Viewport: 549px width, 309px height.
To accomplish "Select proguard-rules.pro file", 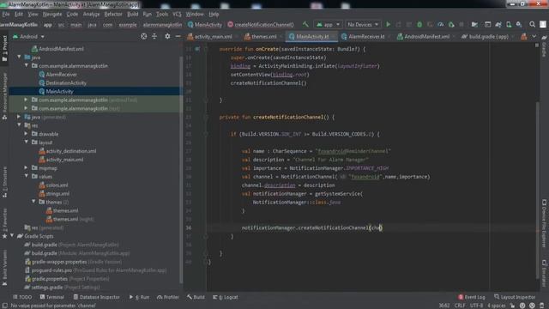I will (51, 270).
